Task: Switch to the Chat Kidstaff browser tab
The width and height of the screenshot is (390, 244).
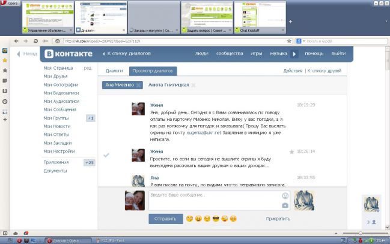Action: (x=260, y=29)
